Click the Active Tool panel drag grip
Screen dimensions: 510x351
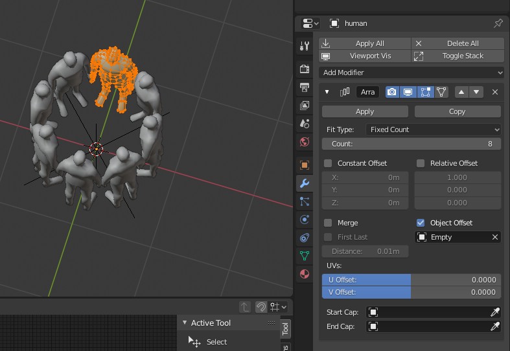click(272, 323)
